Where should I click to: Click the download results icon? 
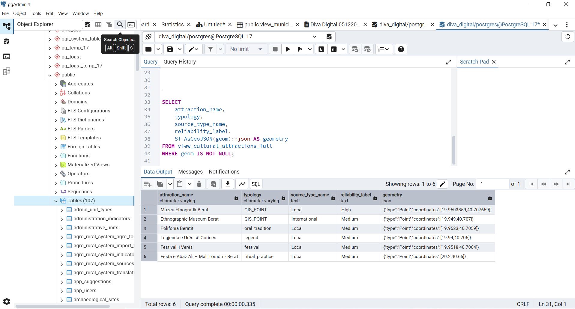click(228, 184)
